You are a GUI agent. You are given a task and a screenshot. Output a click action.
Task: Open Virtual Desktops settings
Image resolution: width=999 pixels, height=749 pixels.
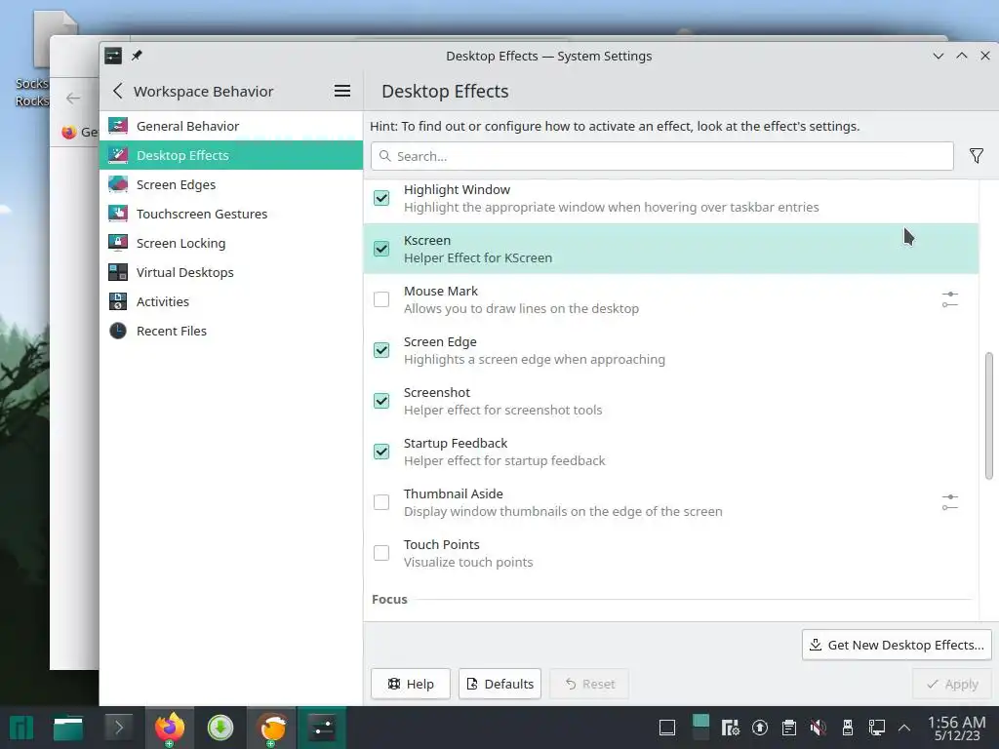(x=230, y=273)
